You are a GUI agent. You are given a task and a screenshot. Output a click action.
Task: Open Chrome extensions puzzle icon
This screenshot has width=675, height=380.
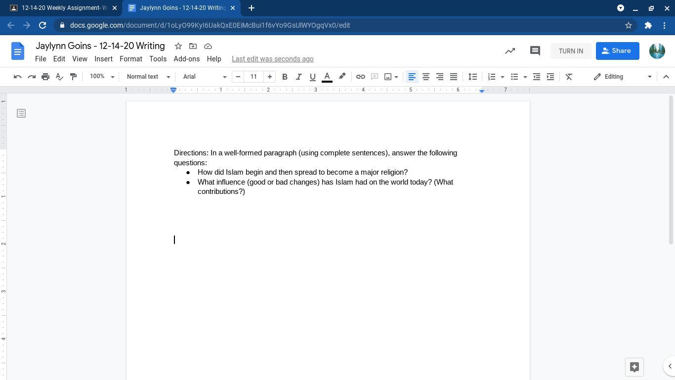click(x=648, y=25)
